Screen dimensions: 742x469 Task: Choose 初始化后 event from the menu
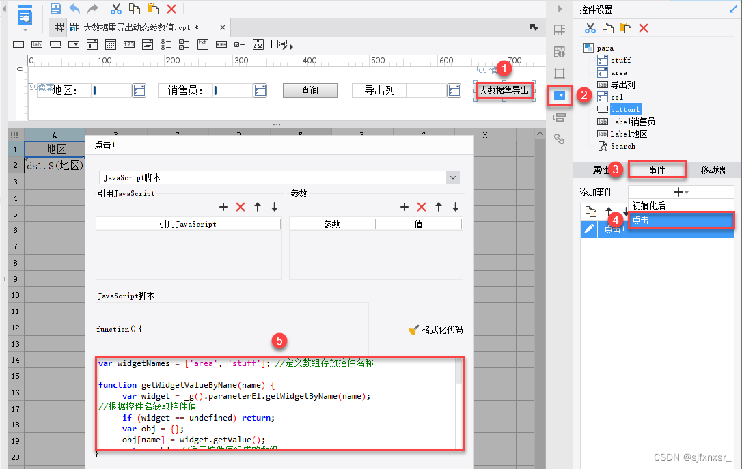click(681, 205)
